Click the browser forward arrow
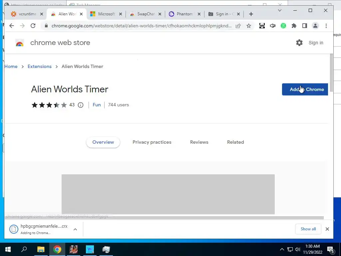The height and width of the screenshot is (256, 341). point(22,26)
